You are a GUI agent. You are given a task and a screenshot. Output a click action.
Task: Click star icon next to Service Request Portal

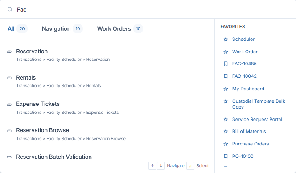point(226,119)
